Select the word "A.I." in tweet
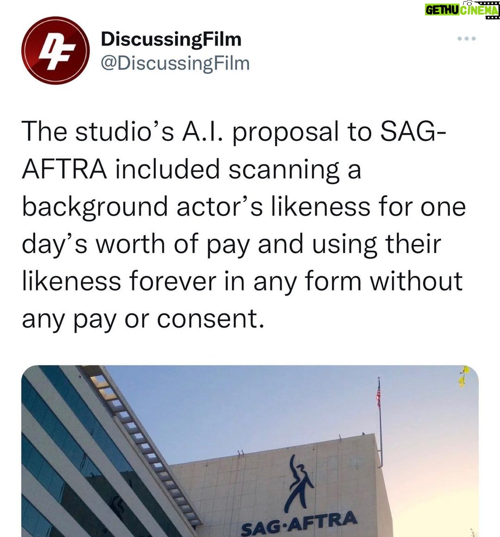This screenshot has width=500, height=537. point(202,133)
